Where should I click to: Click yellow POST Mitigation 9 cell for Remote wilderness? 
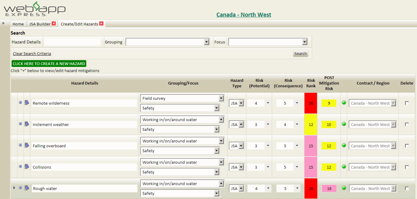pyautogui.click(x=329, y=103)
